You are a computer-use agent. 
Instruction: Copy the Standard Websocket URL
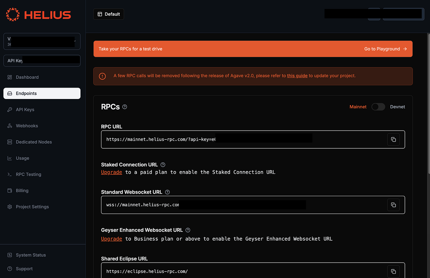click(x=393, y=205)
